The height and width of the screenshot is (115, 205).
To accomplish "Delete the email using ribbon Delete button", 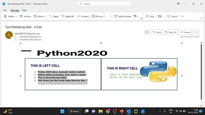I will [9, 16].
